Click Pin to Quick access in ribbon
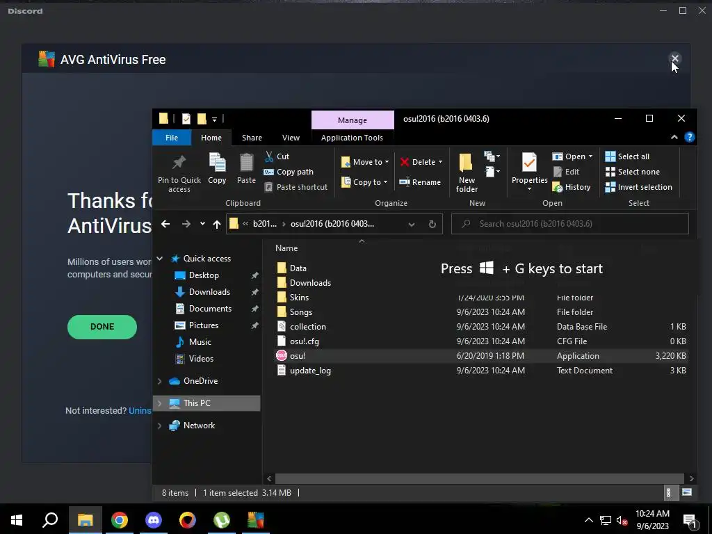This screenshot has height=534, width=712. tap(179, 173)
